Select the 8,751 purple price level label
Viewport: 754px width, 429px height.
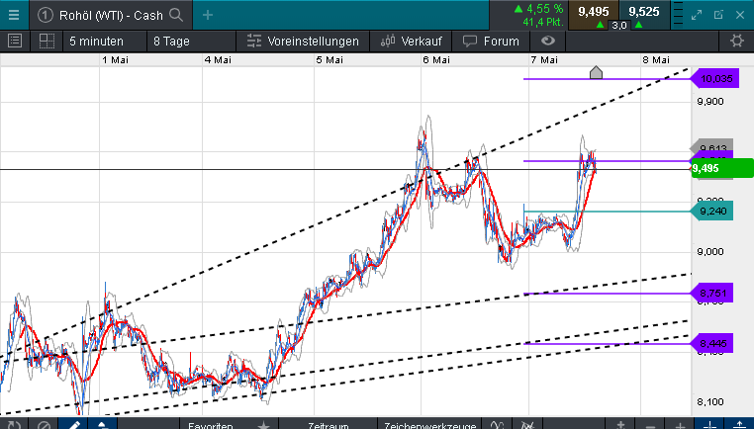point(711,293)
